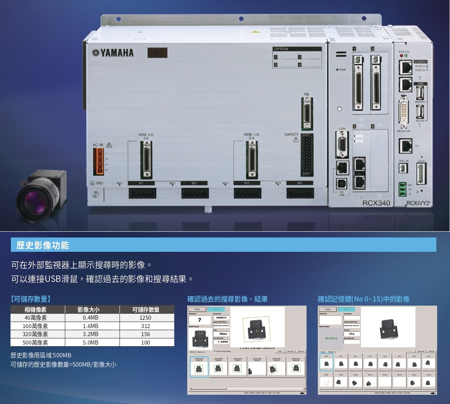Click Time field showing 99ms
450x404 pixels.
(x=221, y=334)
